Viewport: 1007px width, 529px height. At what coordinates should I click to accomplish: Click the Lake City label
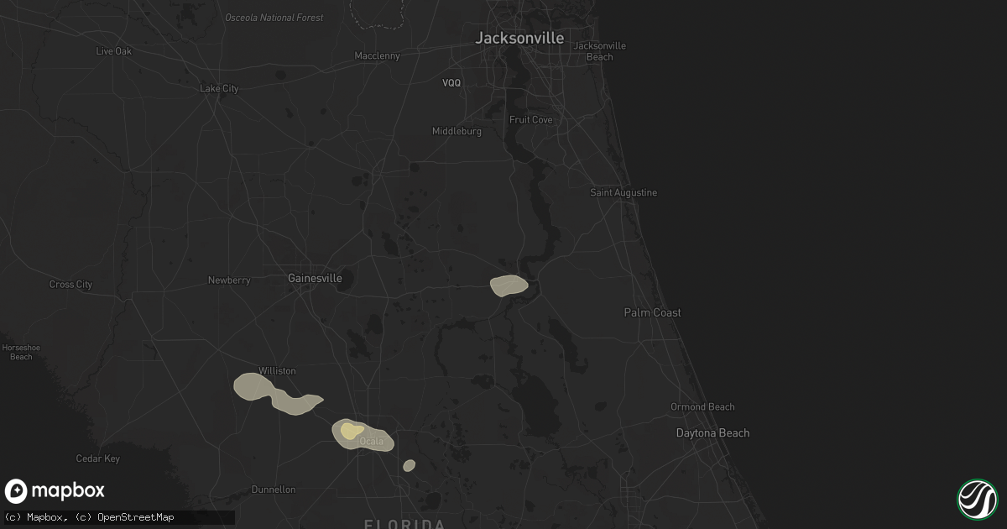click(x=219, y=89)
